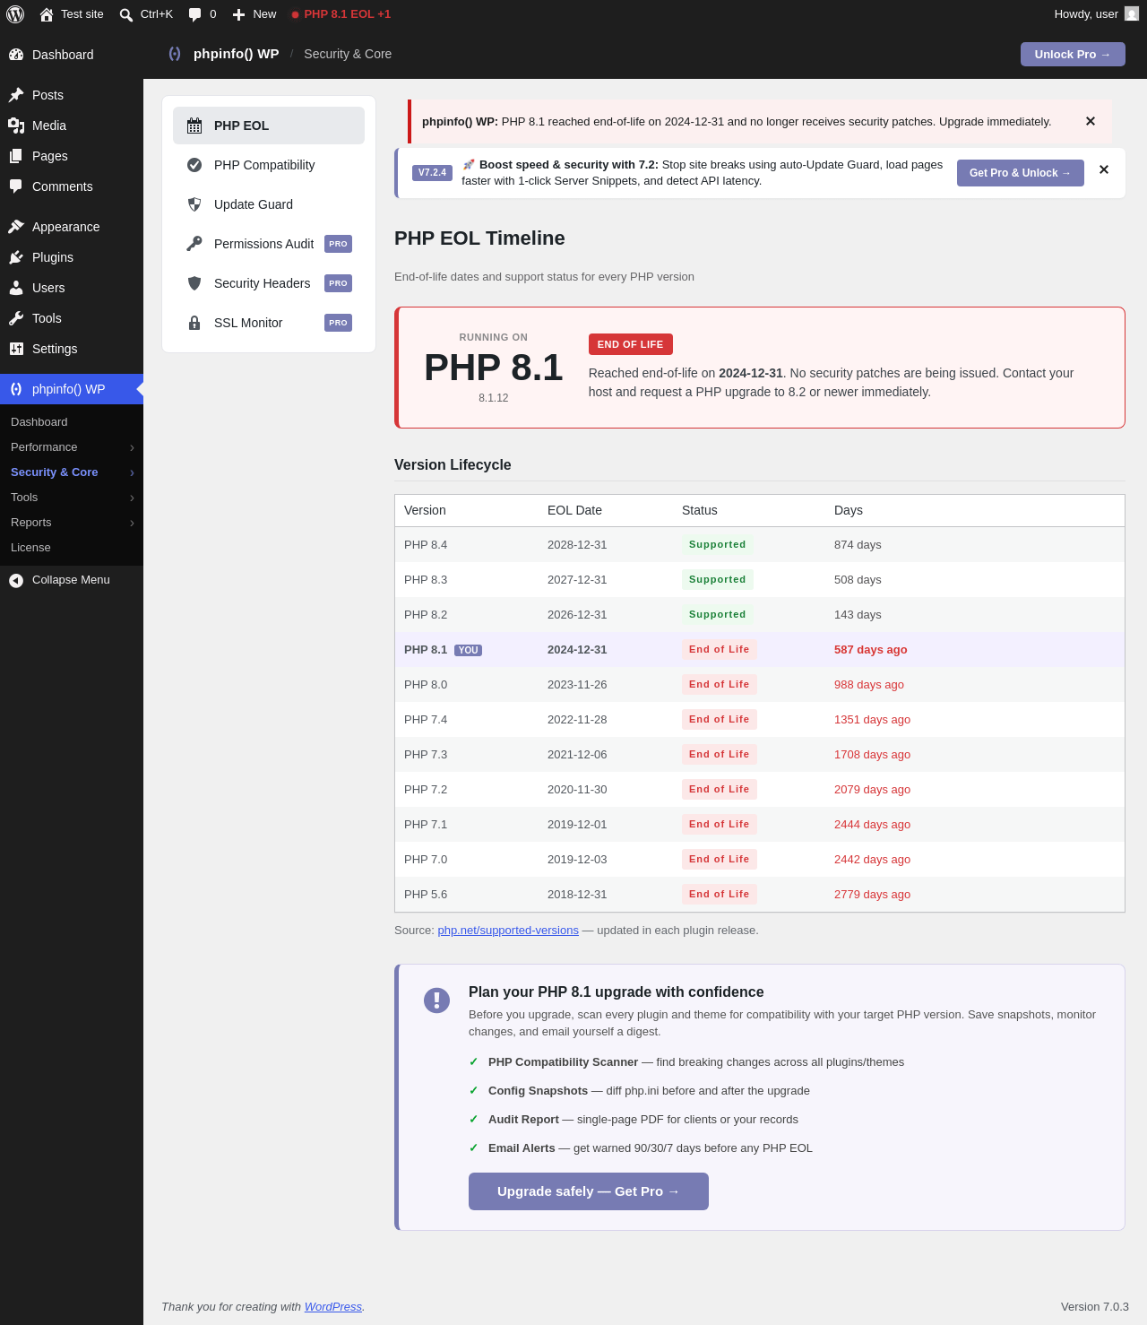The image size is (1147, 1325).
Task: Click '2444 days ago' cell
Action: tap(872, 825)
